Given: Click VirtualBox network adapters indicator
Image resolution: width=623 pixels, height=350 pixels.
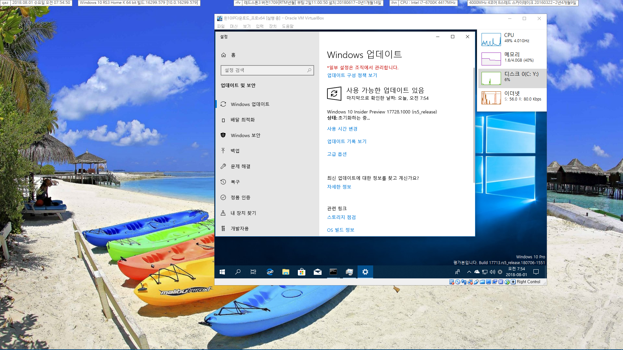Looking at the screenshot, I should pyautogui.click(x=470, y=282).
